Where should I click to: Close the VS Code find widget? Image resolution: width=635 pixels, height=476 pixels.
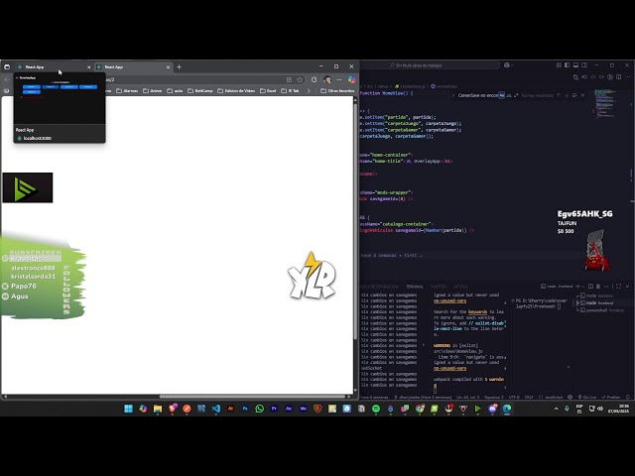coord(582,95)
